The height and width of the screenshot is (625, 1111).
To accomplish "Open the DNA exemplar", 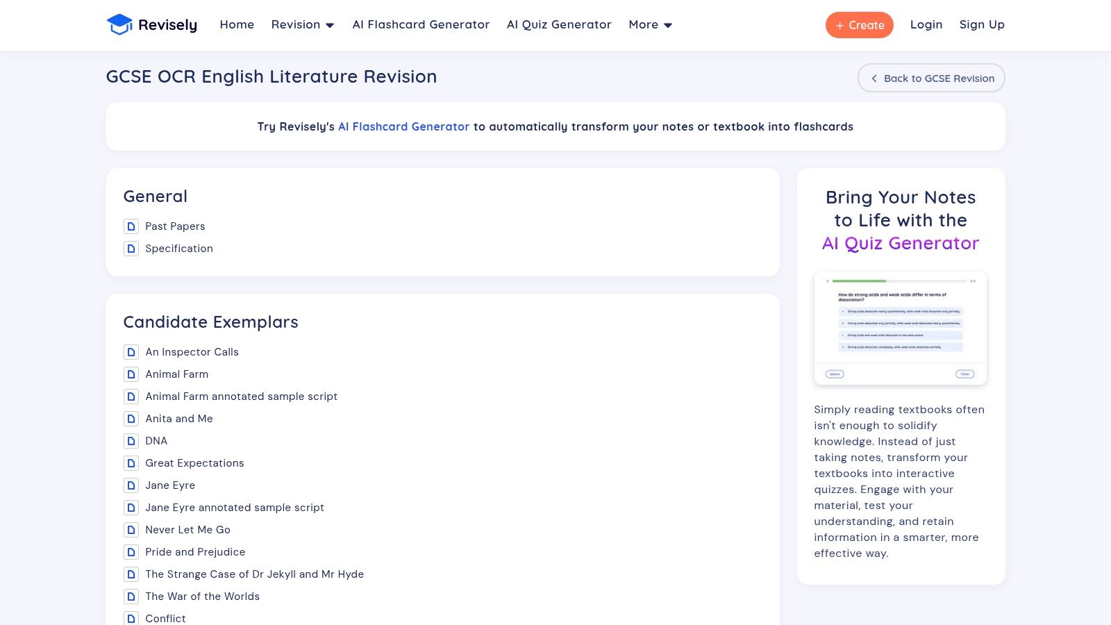I will tap(156, 441).
